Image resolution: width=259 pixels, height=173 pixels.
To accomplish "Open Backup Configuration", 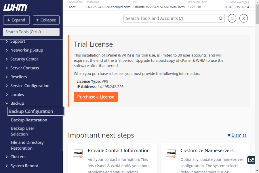I will coord(35,111).
